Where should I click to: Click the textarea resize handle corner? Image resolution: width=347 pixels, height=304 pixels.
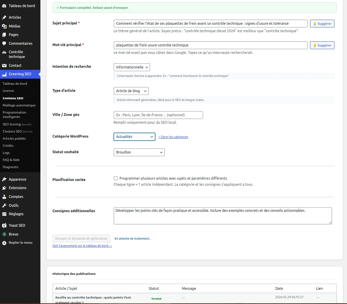pos(330,222)
